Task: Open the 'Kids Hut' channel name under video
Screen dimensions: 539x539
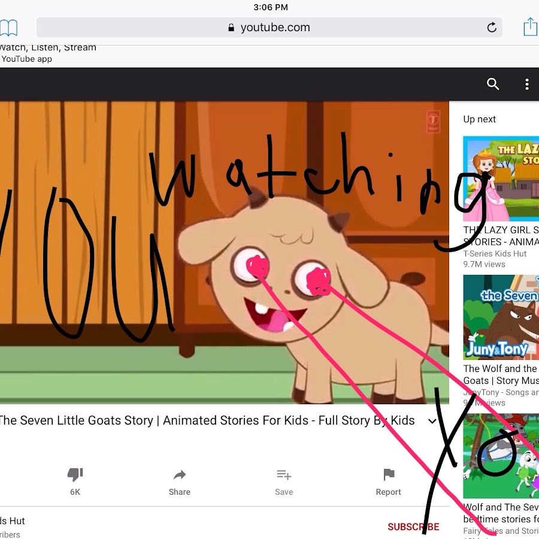Action: pos(13,521)
